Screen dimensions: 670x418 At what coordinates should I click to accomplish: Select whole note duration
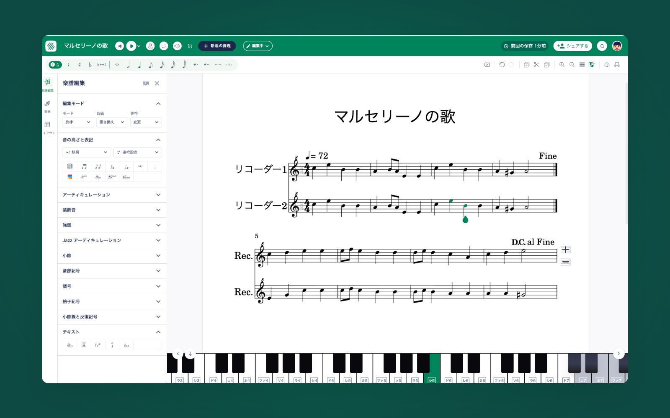tap(117, 65)
